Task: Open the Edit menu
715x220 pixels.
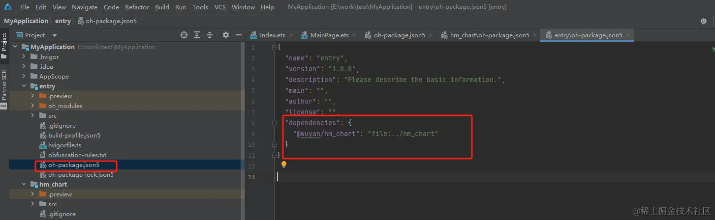Action: (x=41, y=7)
